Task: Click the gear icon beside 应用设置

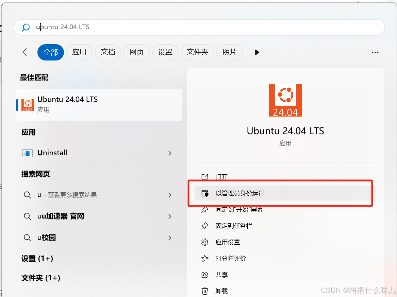Action: (204, 242)
